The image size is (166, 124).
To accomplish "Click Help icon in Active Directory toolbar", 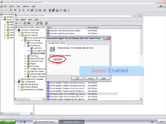I will pyautogui.click(x=45, y=10).
